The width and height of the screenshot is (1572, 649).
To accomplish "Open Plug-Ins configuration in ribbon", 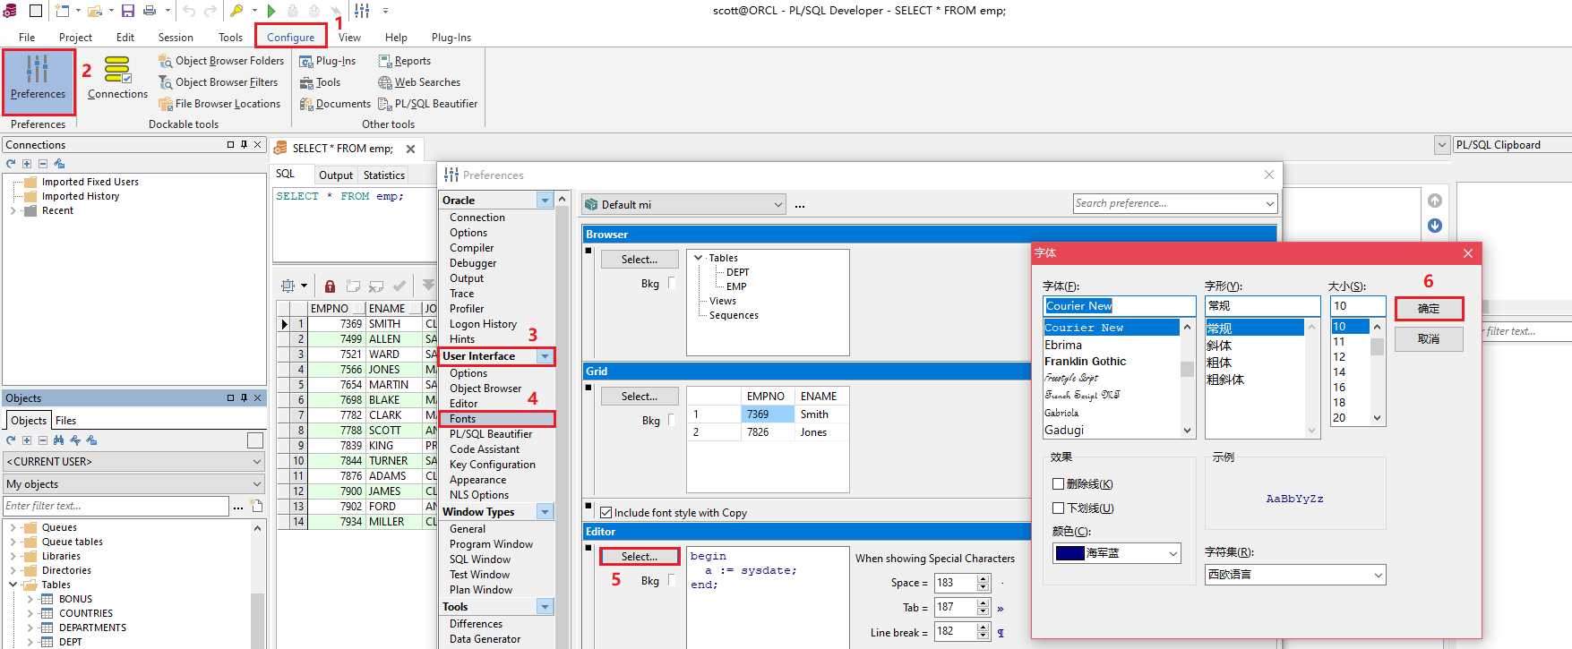I will point(328,61).
